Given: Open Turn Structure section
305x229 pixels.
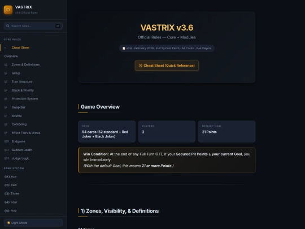Looking at the screenshot, I should click(33, 81).
